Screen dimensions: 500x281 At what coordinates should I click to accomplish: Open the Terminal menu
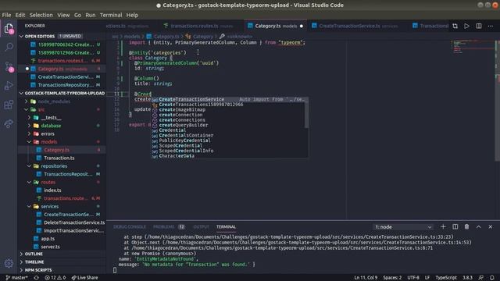pyautogui.click(x=111, y=15)
